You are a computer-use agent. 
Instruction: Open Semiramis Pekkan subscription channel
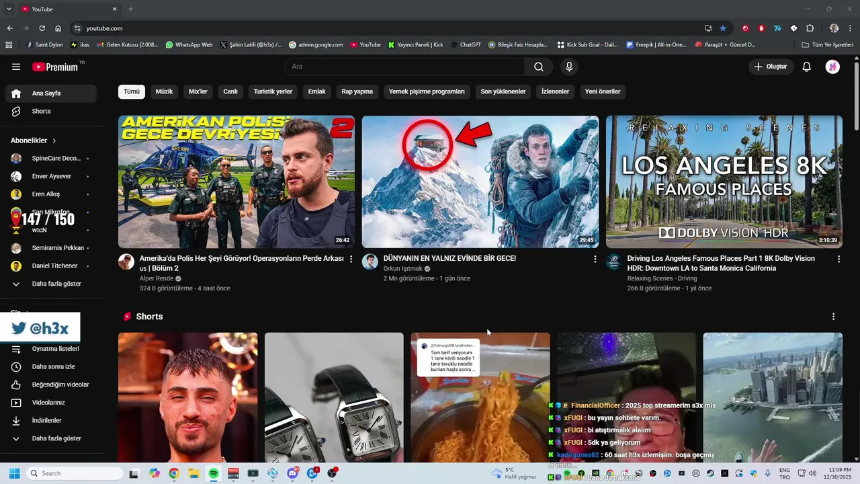point(51,248)
